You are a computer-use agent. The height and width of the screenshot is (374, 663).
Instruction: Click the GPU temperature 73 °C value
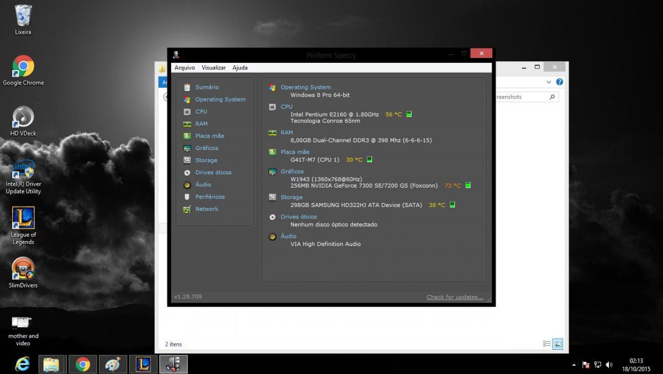pyautogui.click(x=452, y=185)
